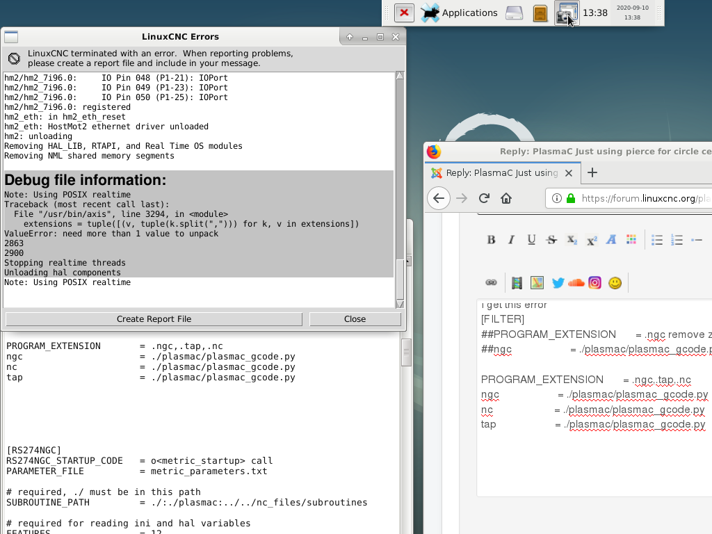Screen dimensions: 712x534
Task: Go forward in Firefox
Action: point(462,198)
